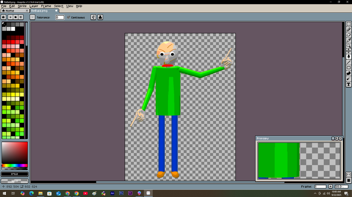
Task: Toggle the timeline button at bottom right
Action: point(348,180)
